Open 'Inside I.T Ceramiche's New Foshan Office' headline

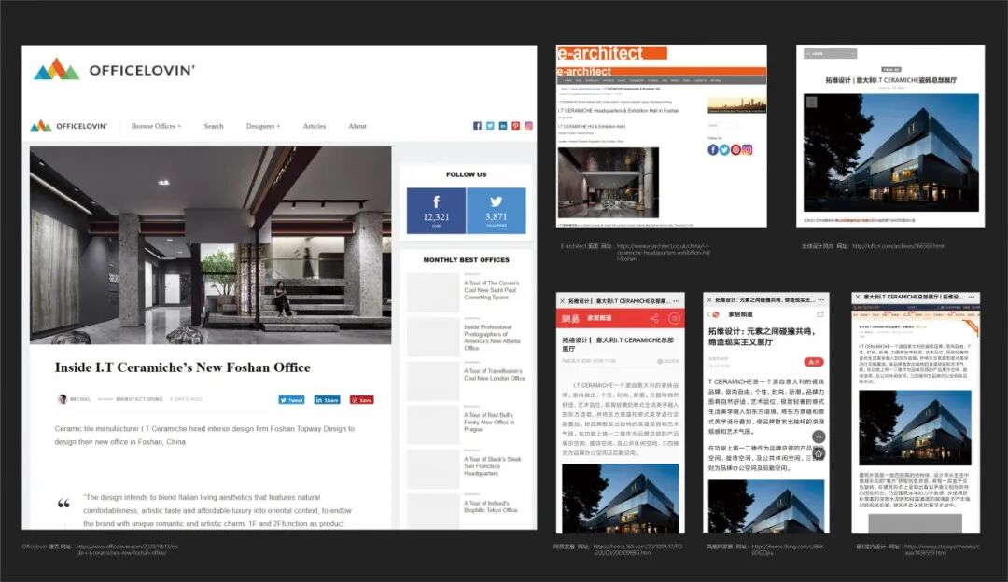(x=183, y=367)
